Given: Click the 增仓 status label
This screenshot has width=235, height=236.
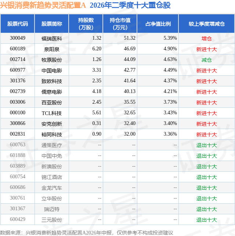Looking at the screenshot, I should pos(207,39).
